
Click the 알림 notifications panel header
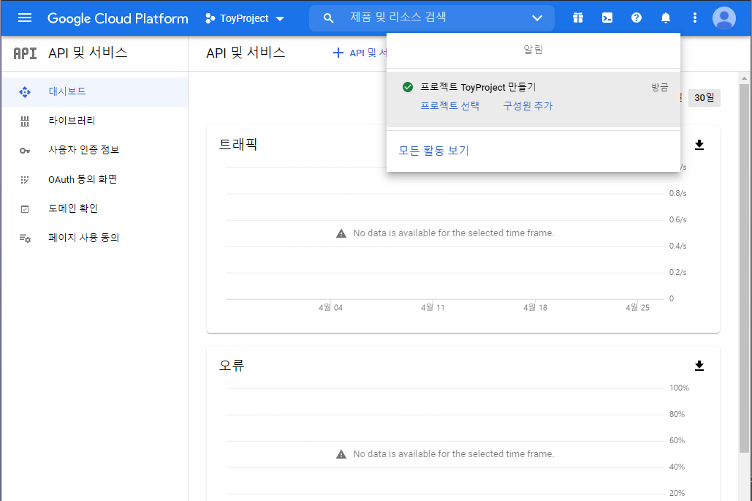coord(533,50)
